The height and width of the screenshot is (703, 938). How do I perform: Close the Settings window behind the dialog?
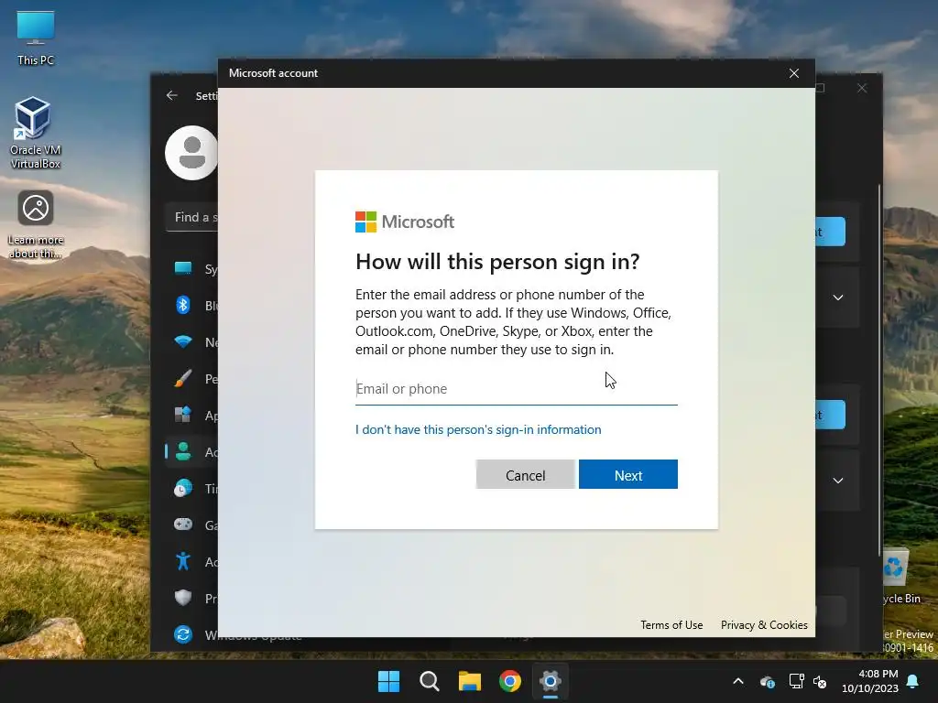861,88
